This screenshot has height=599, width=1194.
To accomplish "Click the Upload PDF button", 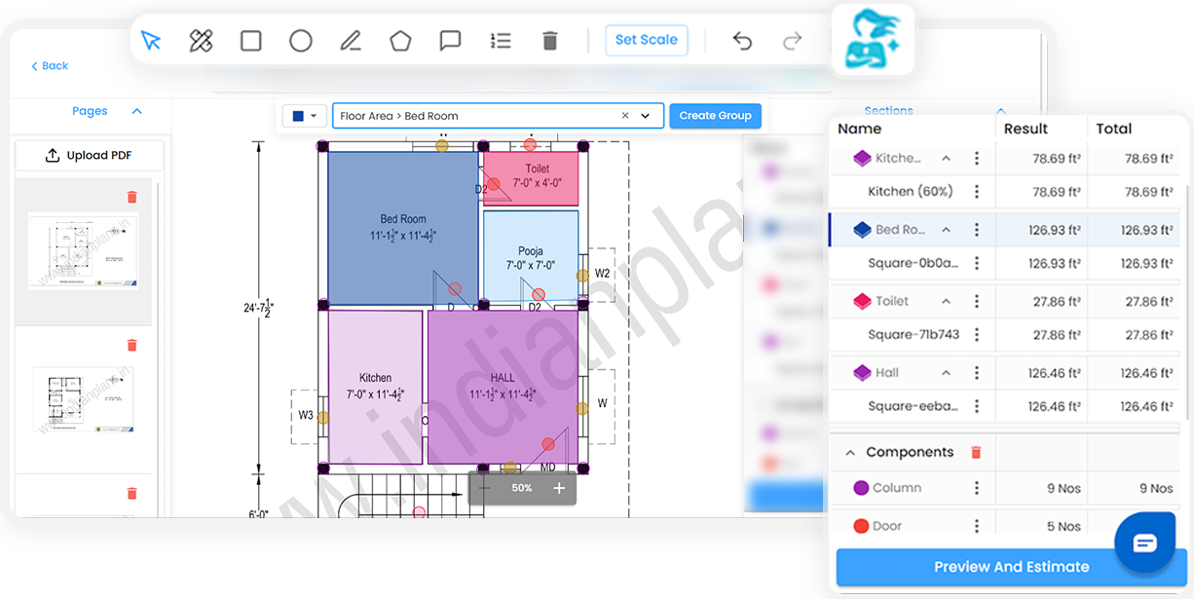I will (89, 155).
